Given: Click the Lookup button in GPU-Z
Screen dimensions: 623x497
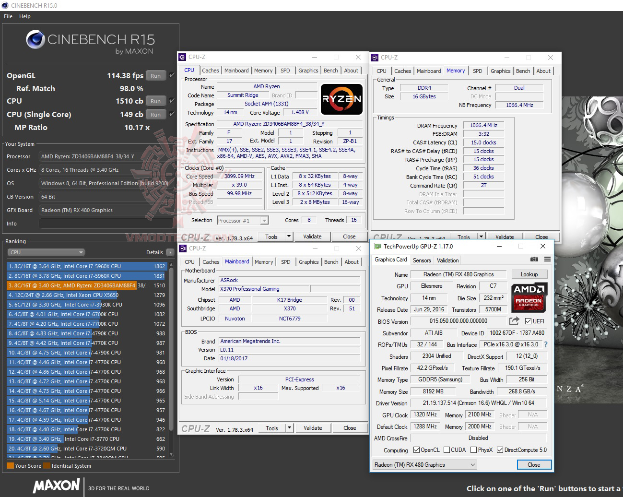Looking at the screenshot, I should click(529, 274).
